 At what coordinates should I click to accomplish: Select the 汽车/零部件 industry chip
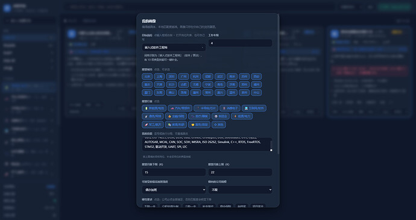pyautogui.click(x=180, y=108)
